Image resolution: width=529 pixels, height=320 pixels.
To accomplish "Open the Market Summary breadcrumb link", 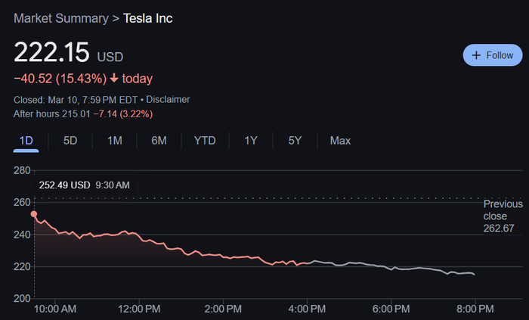I will (x=61, y=17).
